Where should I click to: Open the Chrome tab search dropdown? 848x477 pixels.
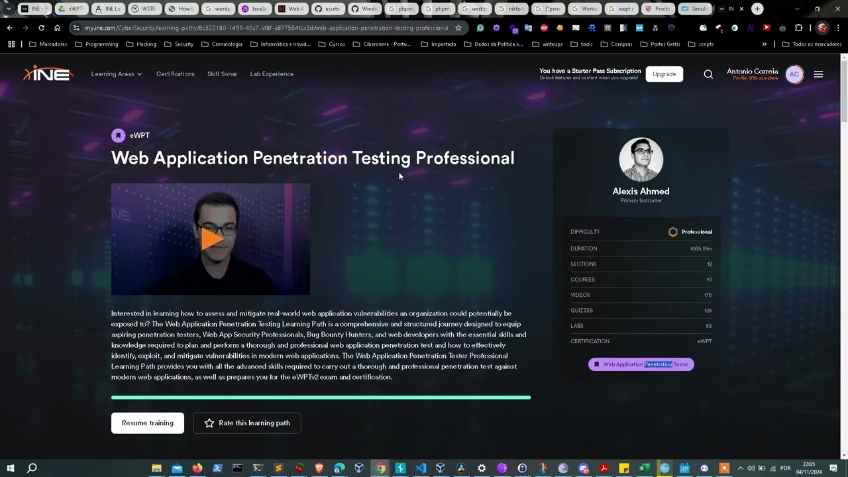pyautogui.click(x=8, y=9)
